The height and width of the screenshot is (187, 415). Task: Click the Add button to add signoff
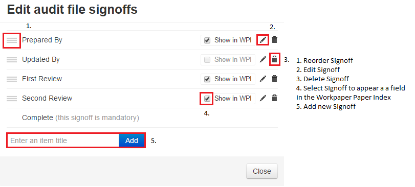click(x=132, y=141)
